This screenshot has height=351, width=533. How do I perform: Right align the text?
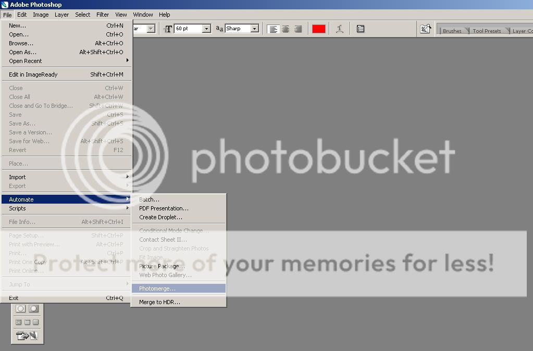[x=298, y=29]
